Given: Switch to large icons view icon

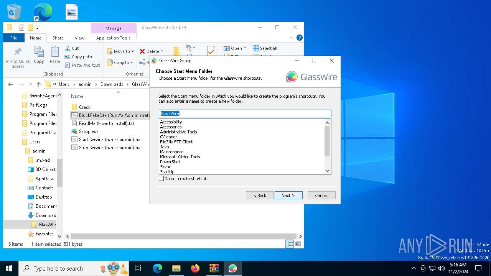Looking at the screenshot, I should (298, 244).
